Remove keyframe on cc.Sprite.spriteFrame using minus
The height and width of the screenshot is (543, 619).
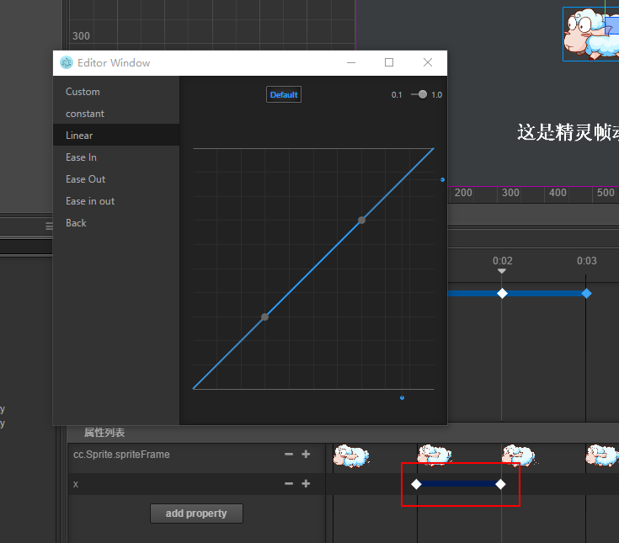tap(289, 455)
